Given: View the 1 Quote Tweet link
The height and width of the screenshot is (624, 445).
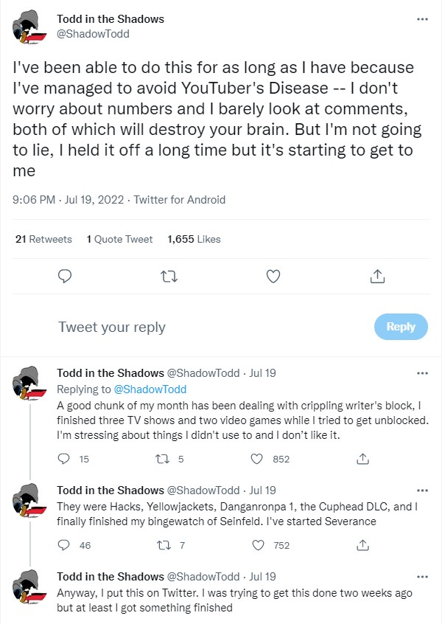Looking at the screenshot, I should [x=119, y=239].
